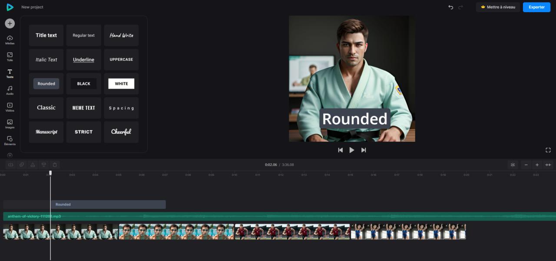The height and width of the screenshot is (261, 556).
Task: Click the round plus add button
Action: tap(10, 23)
